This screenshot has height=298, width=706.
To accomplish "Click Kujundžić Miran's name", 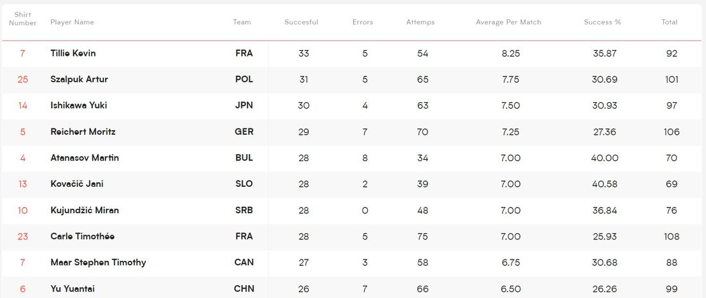I will coord(85,211).
